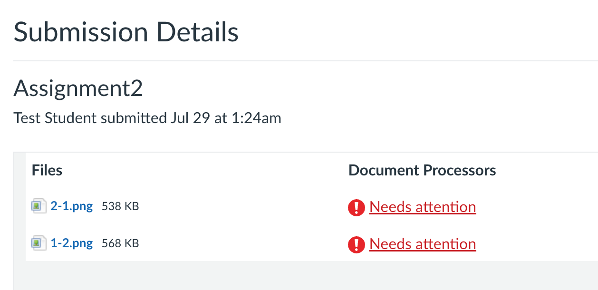
Task: Click the Files column header
Action: coord(47,170)
